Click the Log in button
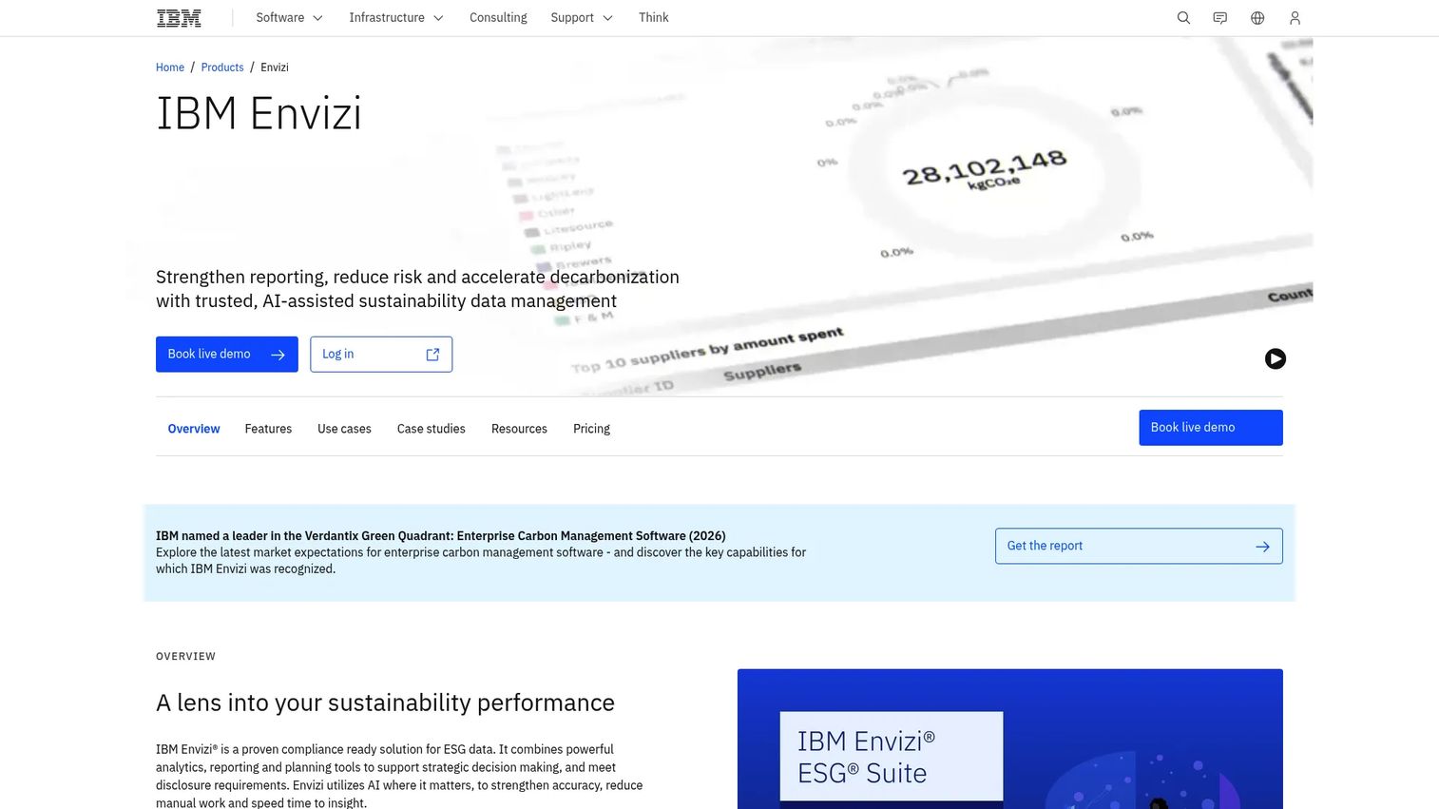Image resolution: width=1439 pixels, height=809 pixels. 381,355
